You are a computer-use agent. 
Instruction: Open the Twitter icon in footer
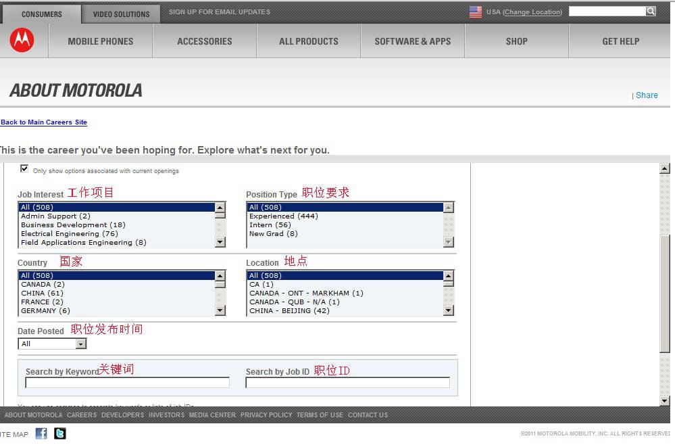(x=60, y=433)
